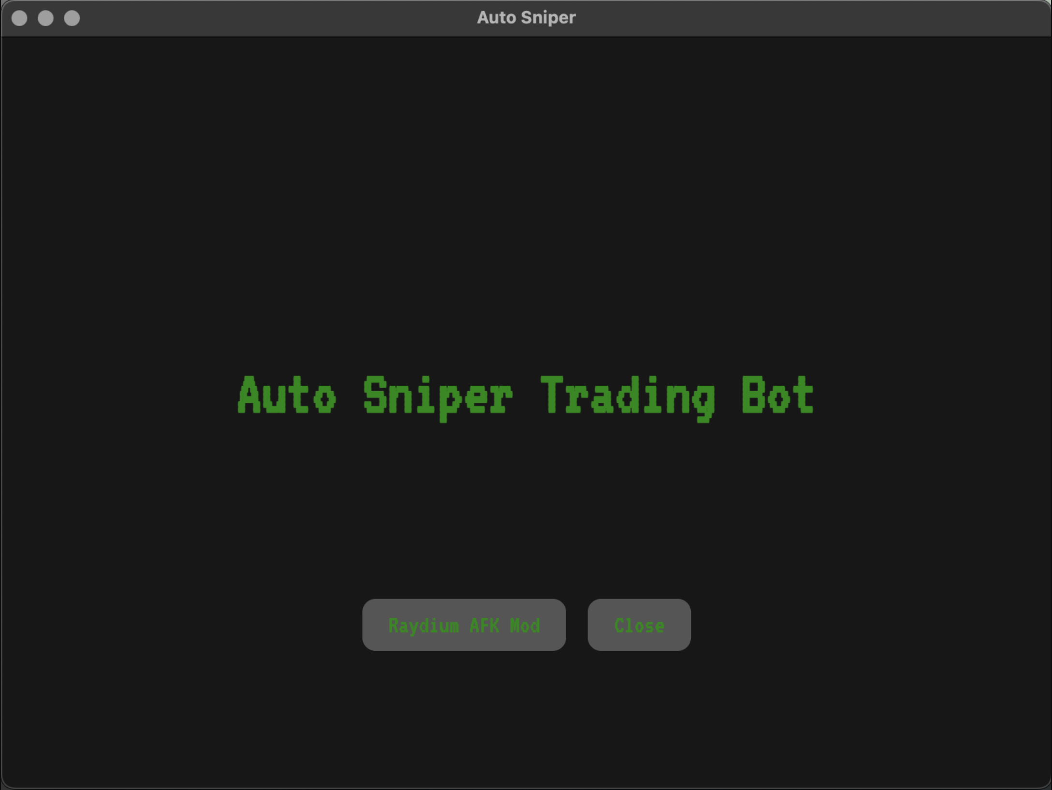Image resolution: width=1052 pixels, height=790 pixels.
Task: Click the window close traffic light
Action: [19, 18]
